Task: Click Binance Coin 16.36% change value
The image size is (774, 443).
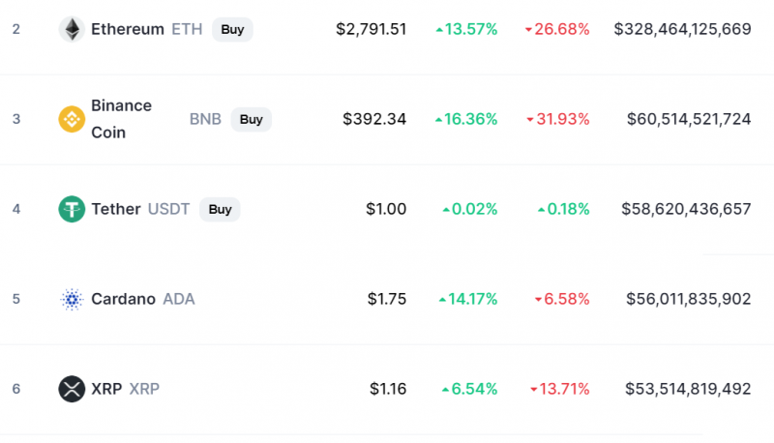Action: (x=466, y=119)
